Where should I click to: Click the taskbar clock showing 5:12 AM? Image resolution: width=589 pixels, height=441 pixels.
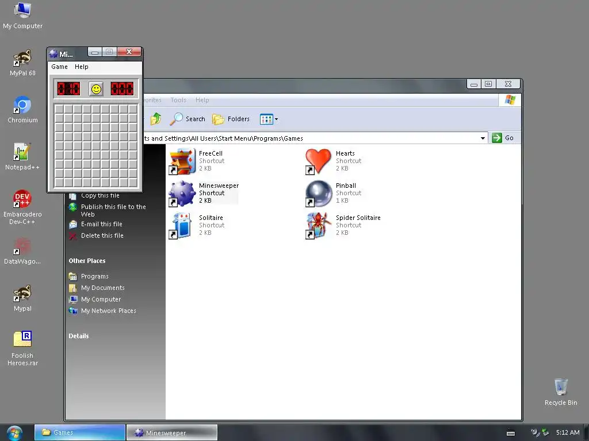pyautogui.click(x=568, y=432)
